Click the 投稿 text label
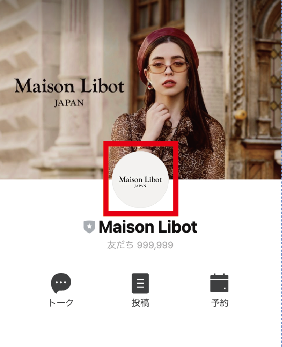The height and width of the screenshot is (347, 282). [140, 303]
